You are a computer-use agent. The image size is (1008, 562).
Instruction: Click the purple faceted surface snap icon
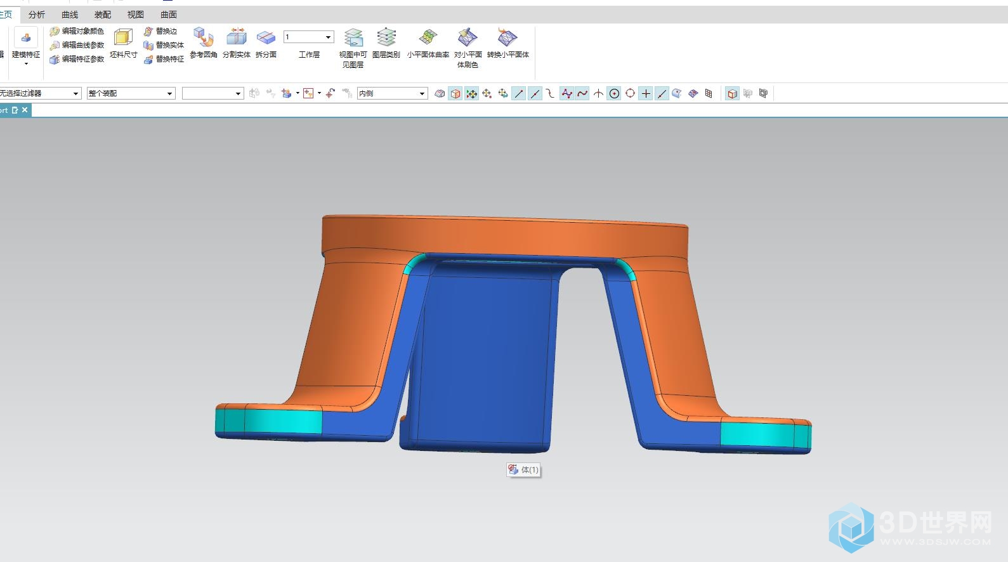pyautogui.click(x=693, y=93)
